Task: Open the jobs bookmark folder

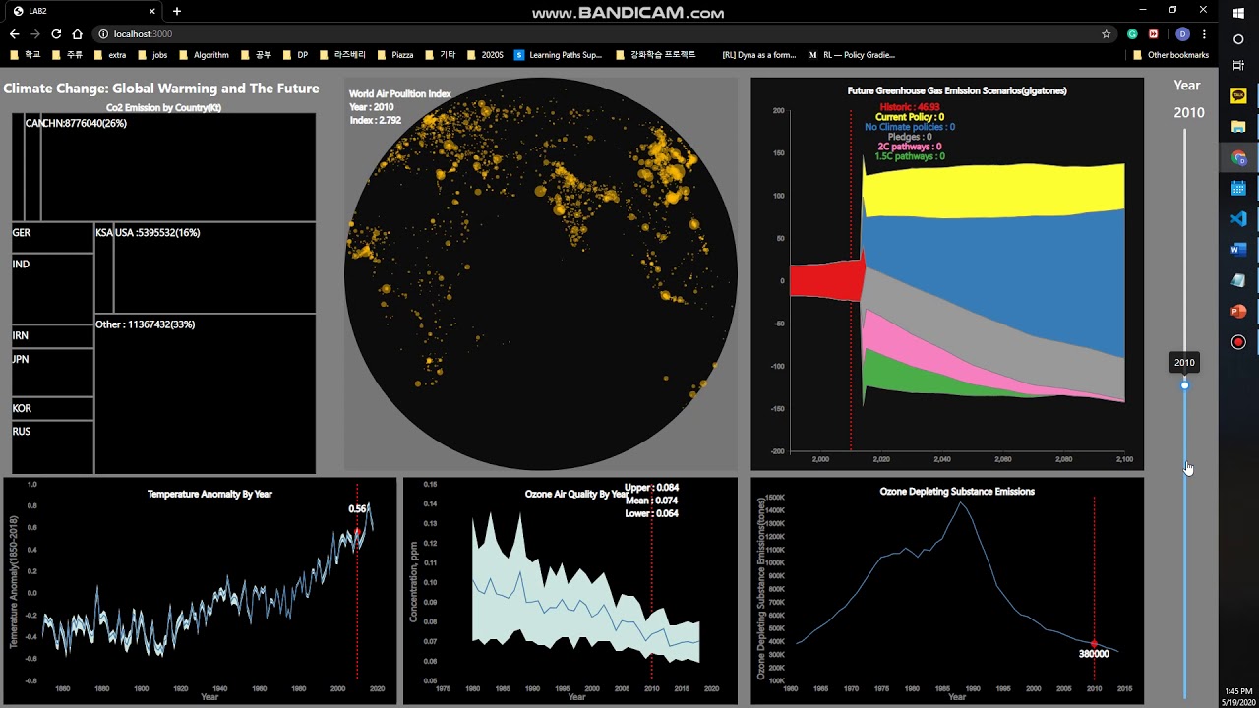Action: [152, 55]
